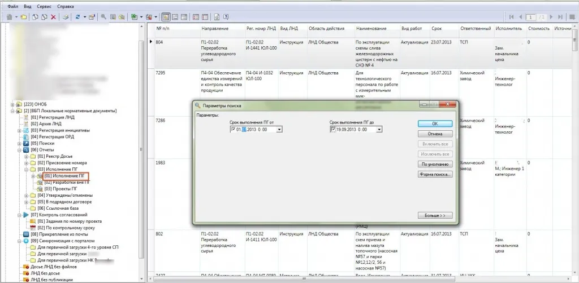Screen dimensions: 579x283
Task: Collapse the '[06] Отчеты' tree node
Action: pos(19,151)
